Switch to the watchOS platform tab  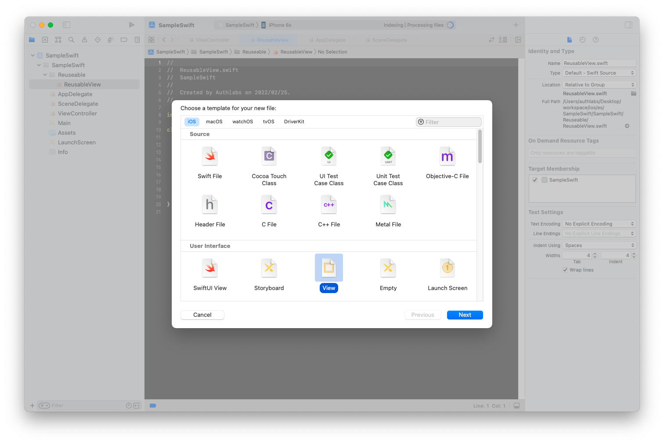243,122
